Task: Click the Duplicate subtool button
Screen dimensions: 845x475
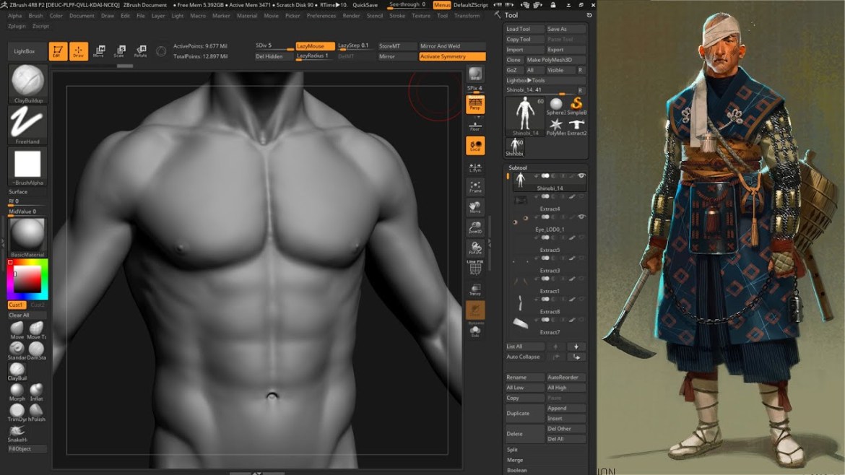Action: click(x=524, y=413)
